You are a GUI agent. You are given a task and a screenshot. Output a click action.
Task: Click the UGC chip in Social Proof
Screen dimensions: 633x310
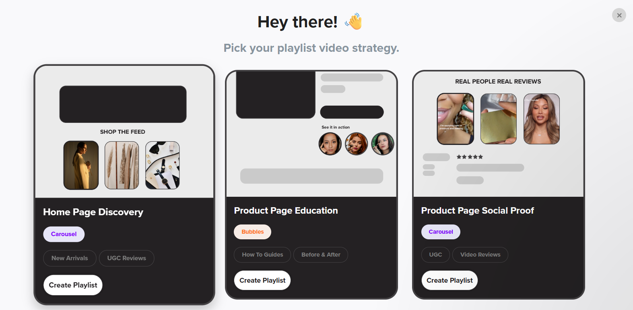[x=435, y=255]
